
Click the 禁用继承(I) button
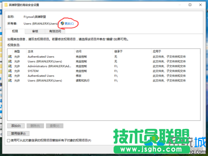[18, 134]
